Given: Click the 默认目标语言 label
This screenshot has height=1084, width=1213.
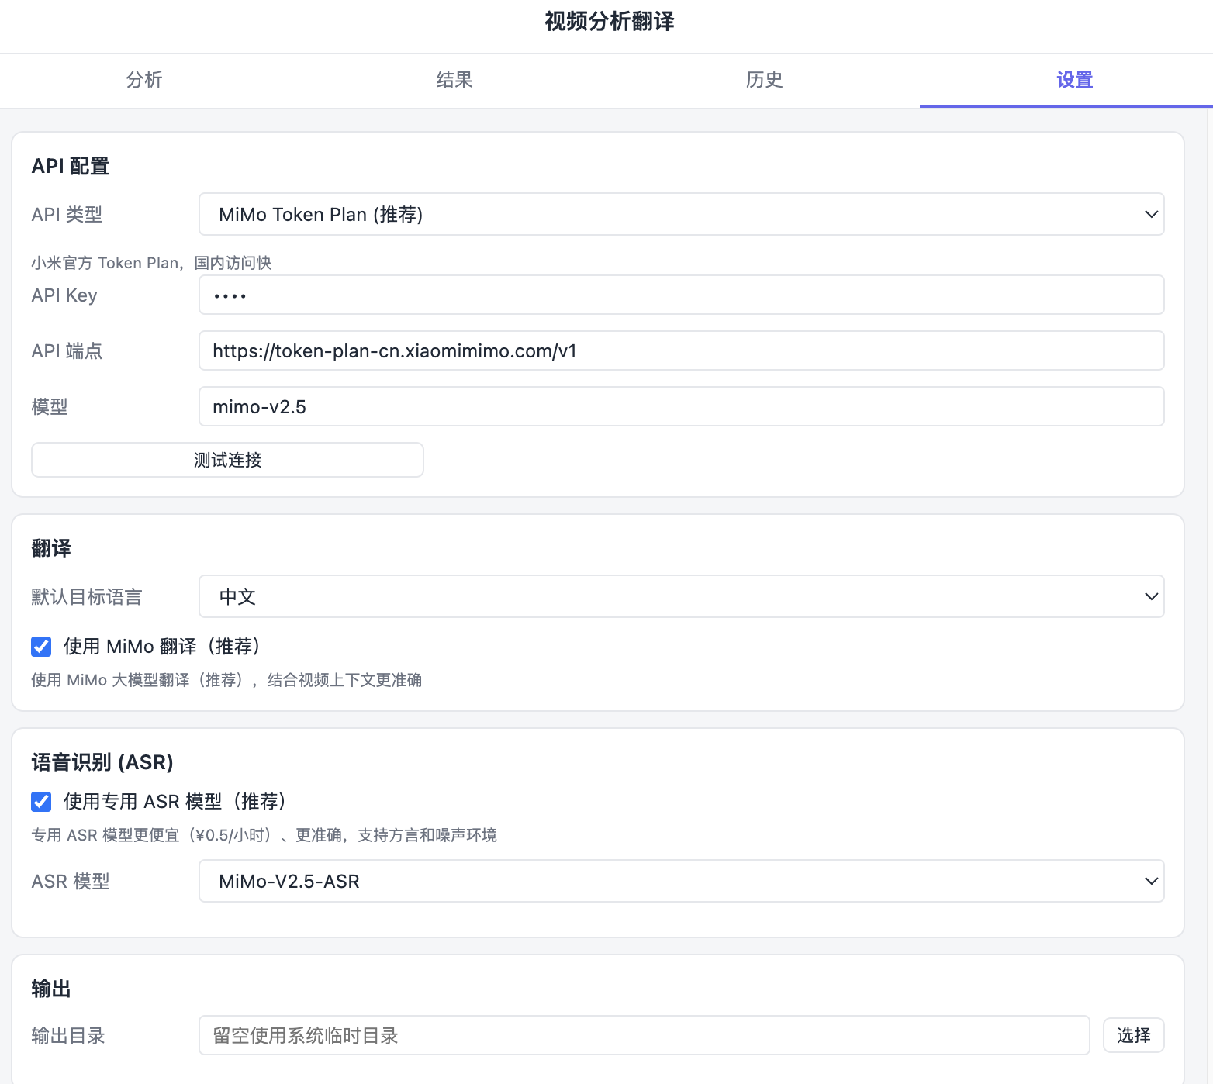Looking at the screenshot, I should point(87,596).
